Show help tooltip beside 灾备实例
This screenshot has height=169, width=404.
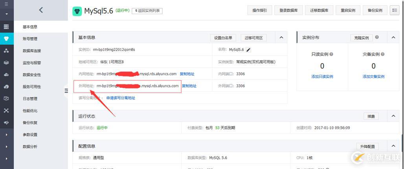point(383,54)
